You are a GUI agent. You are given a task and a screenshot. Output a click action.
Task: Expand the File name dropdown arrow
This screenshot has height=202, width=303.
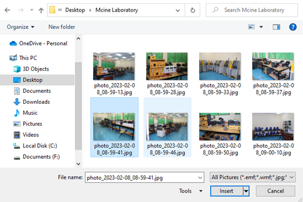[x=200, y=177]
